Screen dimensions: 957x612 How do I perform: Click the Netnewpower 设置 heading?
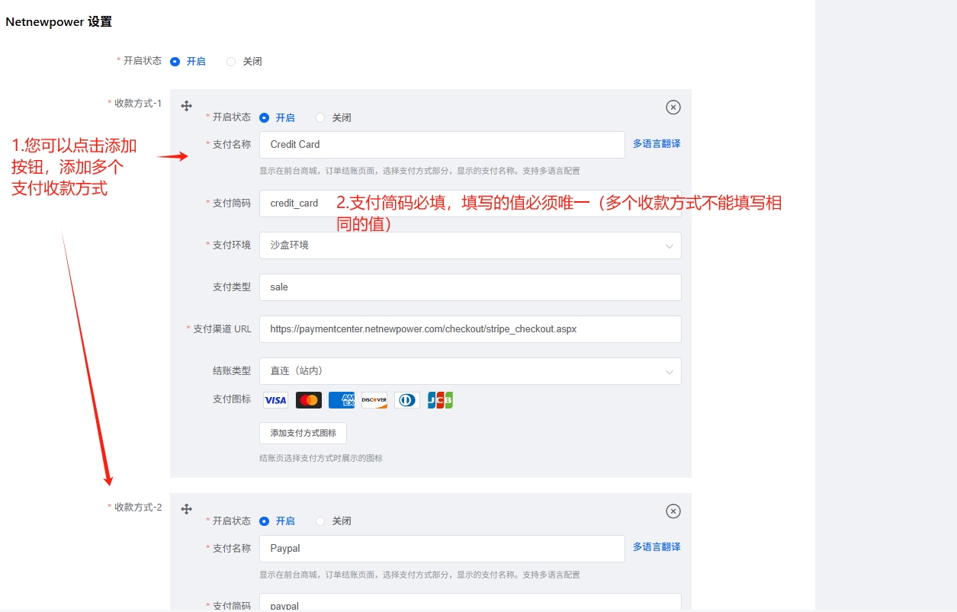[59, 22]
